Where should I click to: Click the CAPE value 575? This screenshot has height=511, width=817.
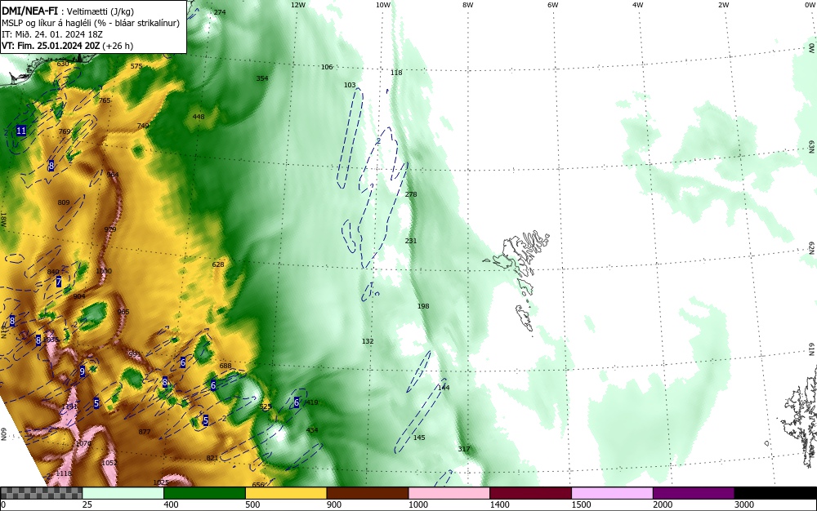[x=136, y=66]
